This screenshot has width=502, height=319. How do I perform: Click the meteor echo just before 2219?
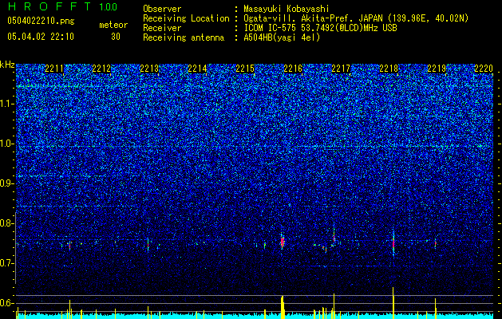pyautogui.click(x=436, y=243)
